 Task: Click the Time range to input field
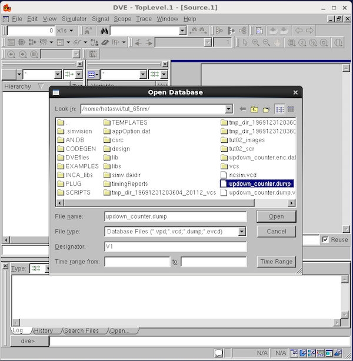214,262
